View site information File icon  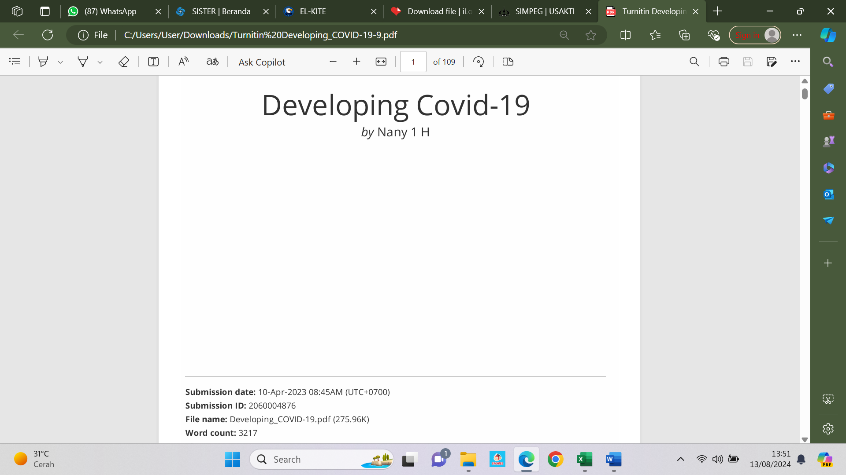[93, 35]
